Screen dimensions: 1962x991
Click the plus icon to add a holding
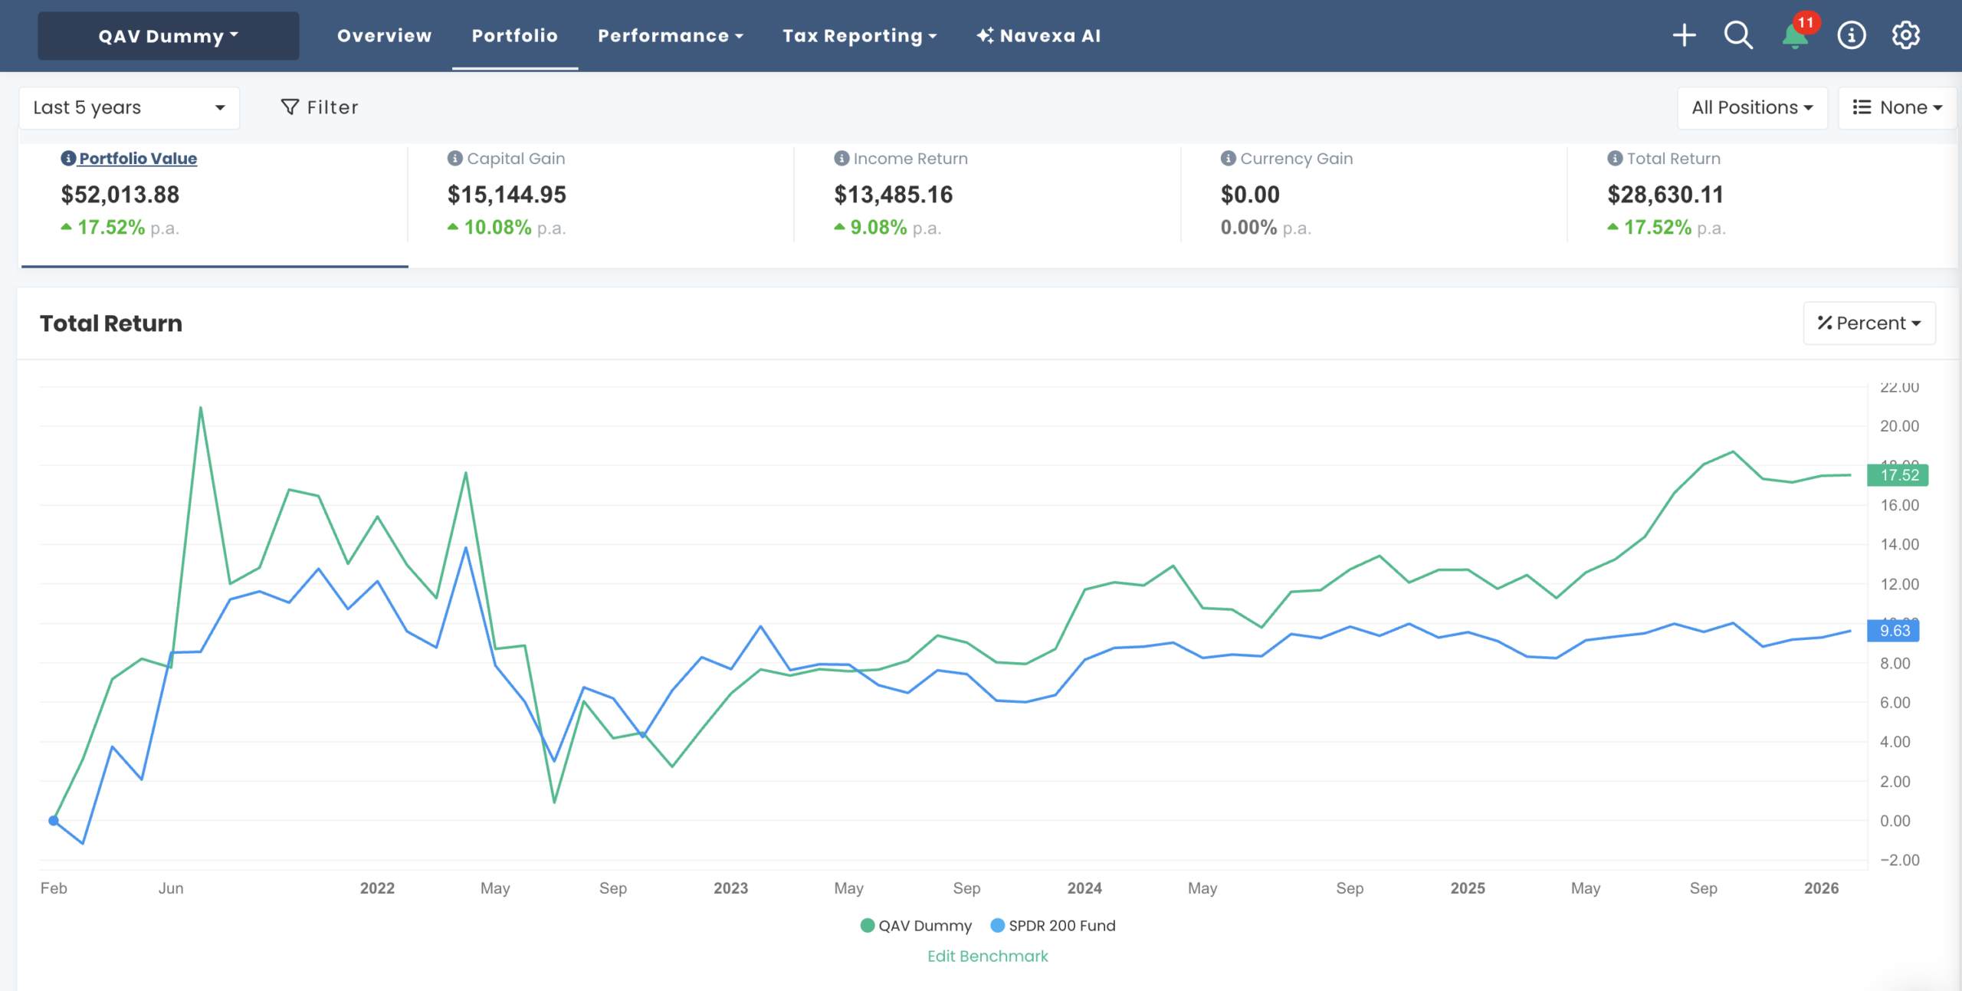[x=1684, y=35]
